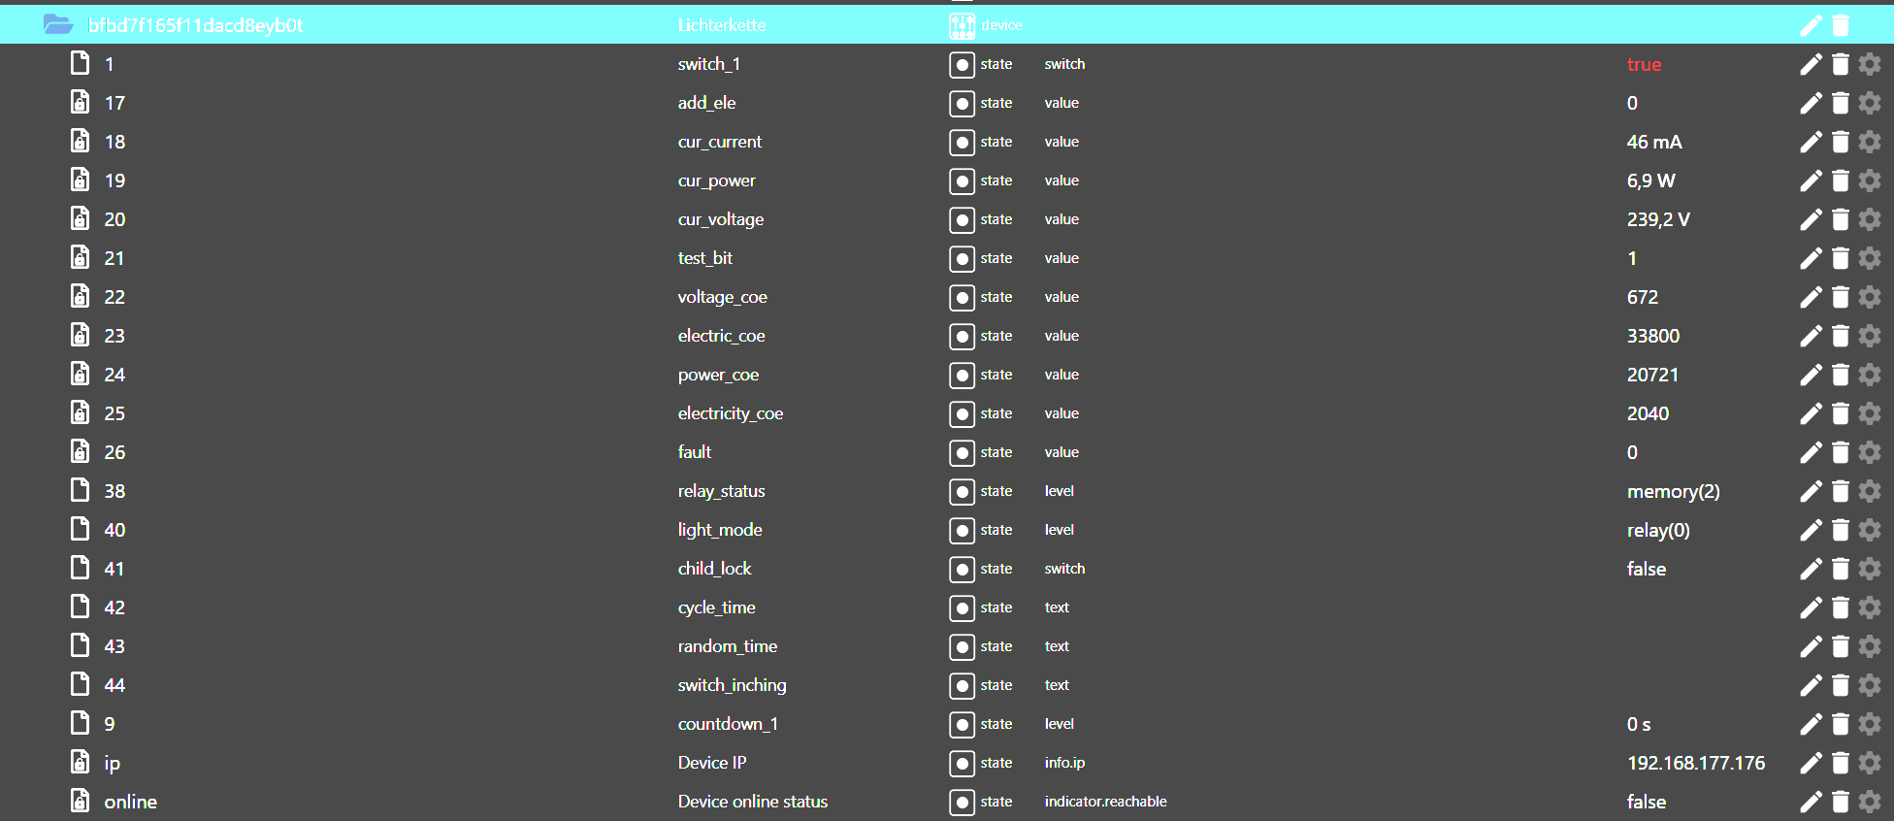1894x821 pixels.
Task: Delete the cur_power state
Action: [x=1841, y=181]
